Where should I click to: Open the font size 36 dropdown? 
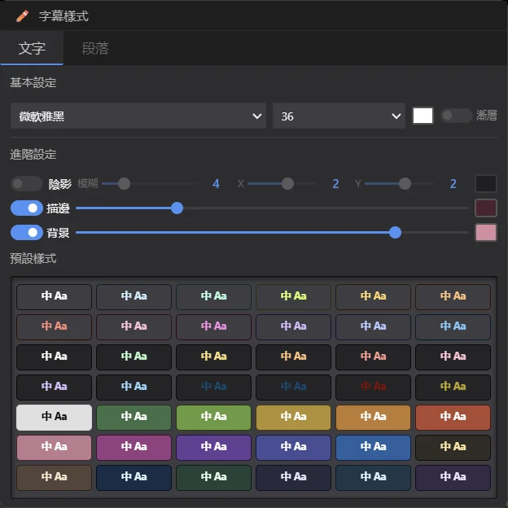(339, 116)
